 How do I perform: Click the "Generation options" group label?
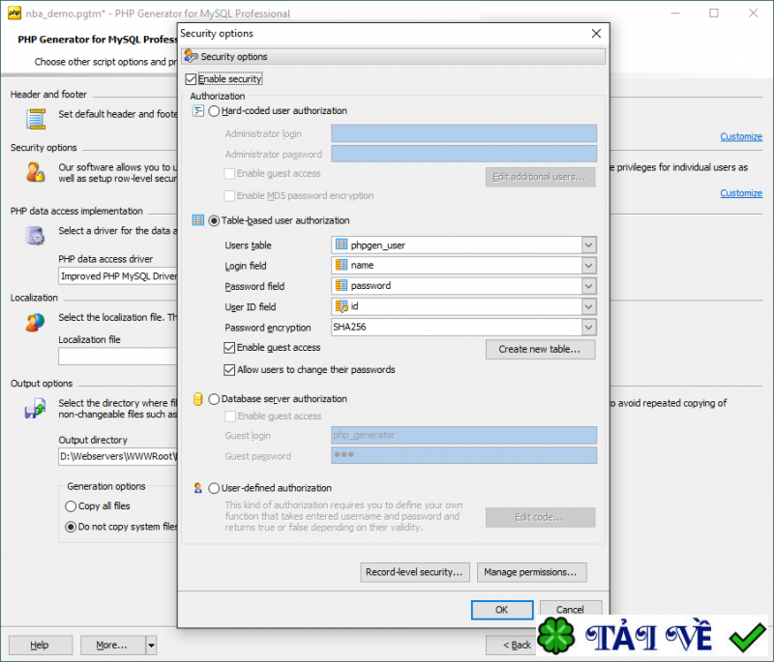106,486
